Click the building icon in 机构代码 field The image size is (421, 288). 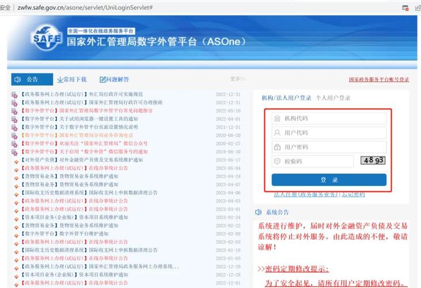click(277, 118)
